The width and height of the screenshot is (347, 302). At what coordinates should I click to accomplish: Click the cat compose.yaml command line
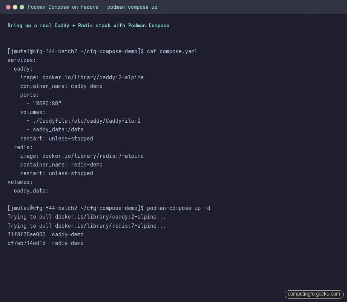click(x=103, y=51)
